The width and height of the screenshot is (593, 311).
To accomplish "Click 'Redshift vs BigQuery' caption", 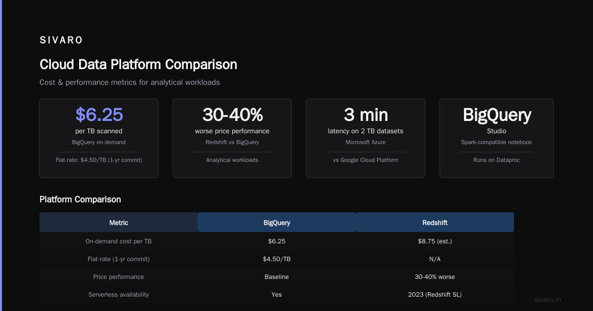I will tap(232, 142).
